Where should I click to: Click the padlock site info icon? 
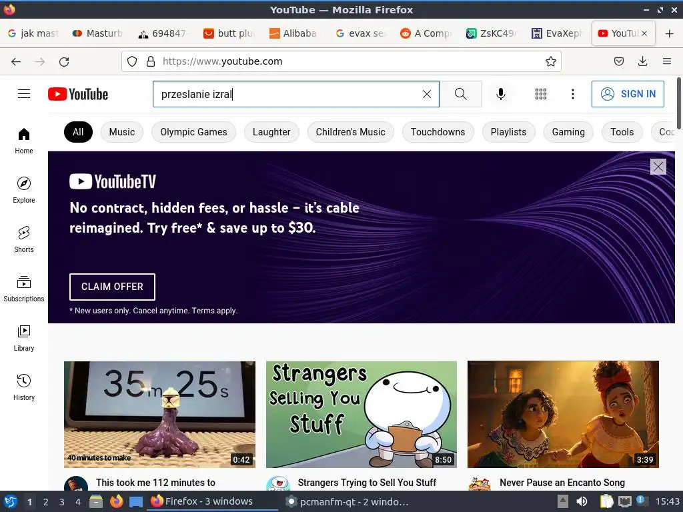coord(151,61)
